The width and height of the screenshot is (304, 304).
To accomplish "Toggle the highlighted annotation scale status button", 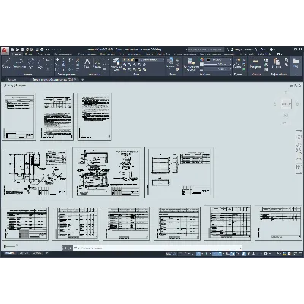I will (244, 254).
